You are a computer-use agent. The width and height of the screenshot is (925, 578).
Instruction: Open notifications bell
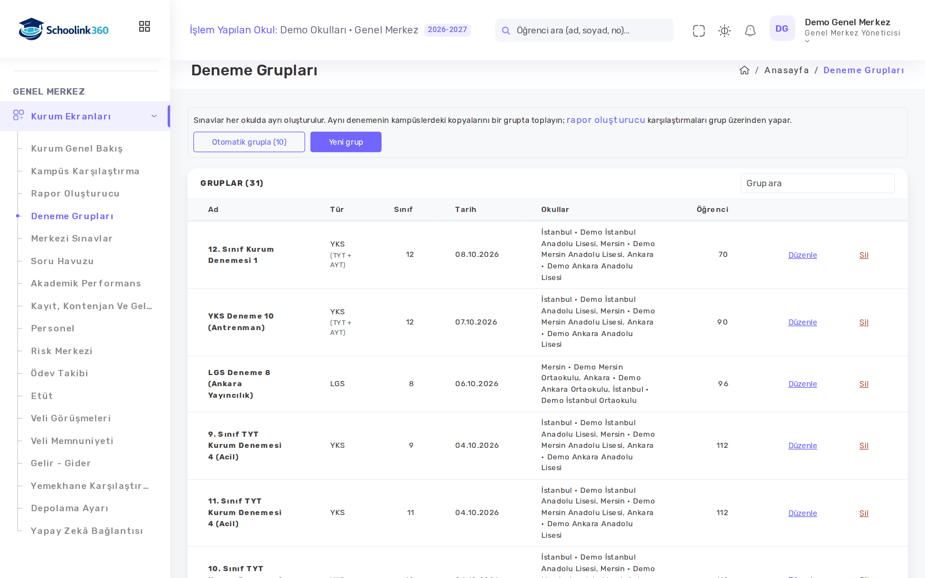[750, 30]
